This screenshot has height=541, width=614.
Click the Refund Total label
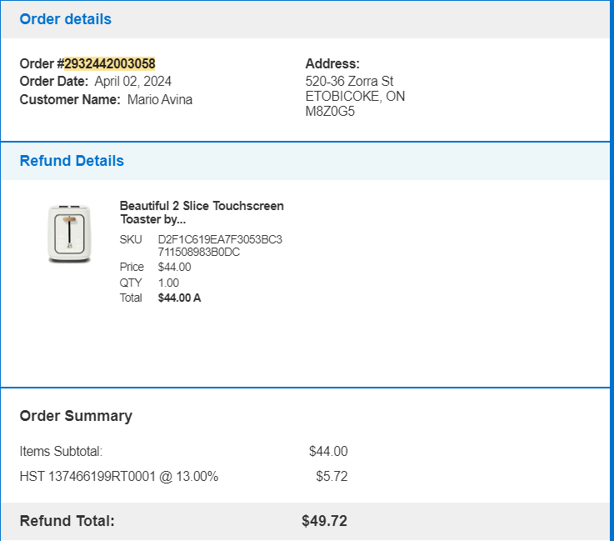tap(67, 521)
